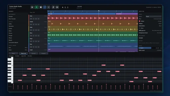Image resolution: width=170 pixels, height=96 pixels.
Task: Return playhead to start with the rewind icon
Action: click(32, 7)
